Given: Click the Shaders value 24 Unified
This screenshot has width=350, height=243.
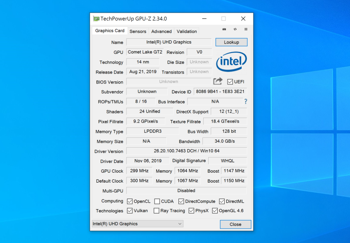Looking at the screenshot, I should click(x=150, y=111).
